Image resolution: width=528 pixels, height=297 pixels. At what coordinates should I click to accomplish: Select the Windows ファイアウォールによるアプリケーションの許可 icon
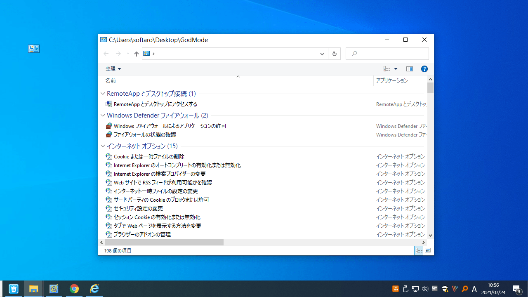pyautogui.click(x=109, y=126)
